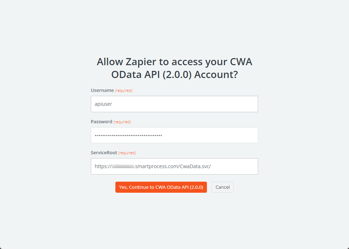Click the Username field label
The image size is (349, 249).
pos(102,90)
